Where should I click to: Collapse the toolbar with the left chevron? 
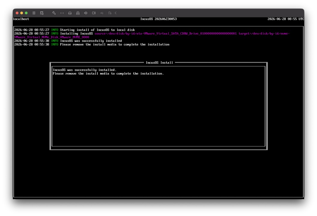click(116, 13)
